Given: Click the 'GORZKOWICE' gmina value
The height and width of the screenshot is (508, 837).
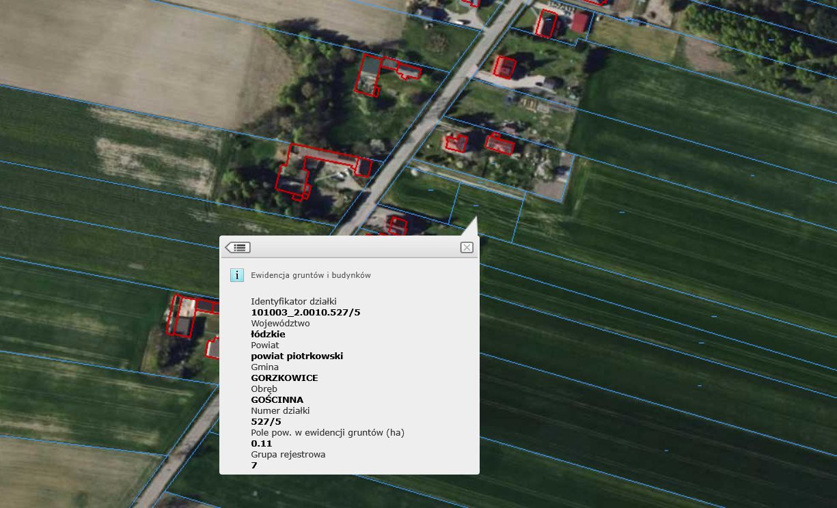Looking at the screenshot, I should [x=284, y=378].
